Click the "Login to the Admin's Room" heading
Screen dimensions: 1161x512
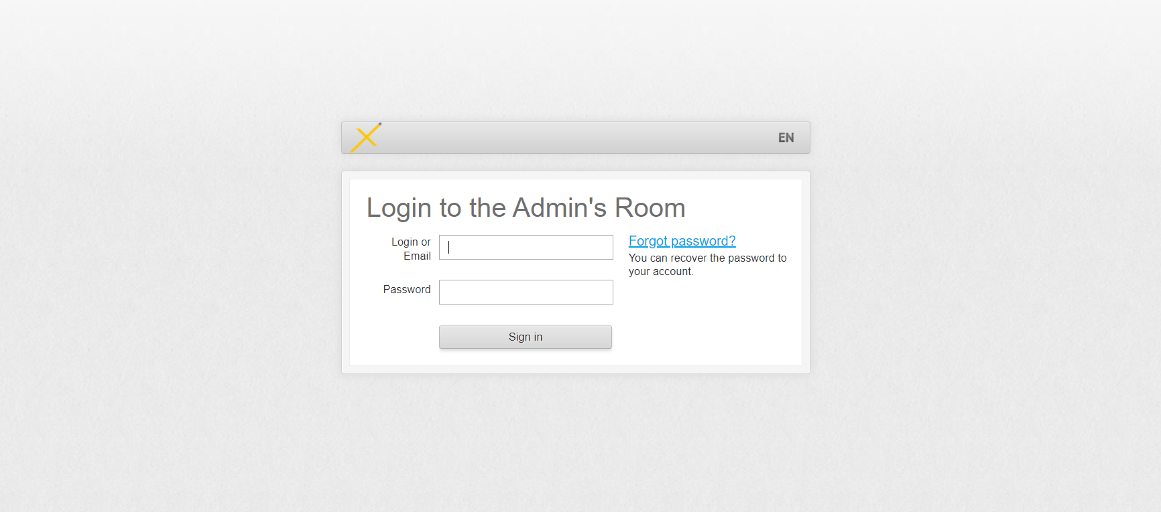526,208
